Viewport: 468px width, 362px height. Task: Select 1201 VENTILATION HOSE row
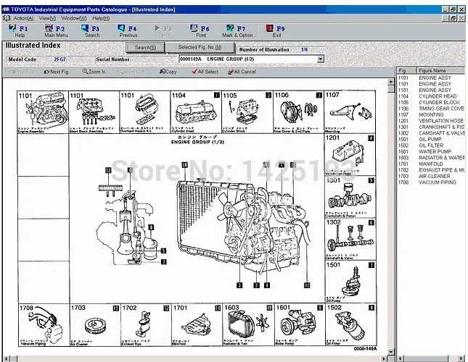click(431, 121)
